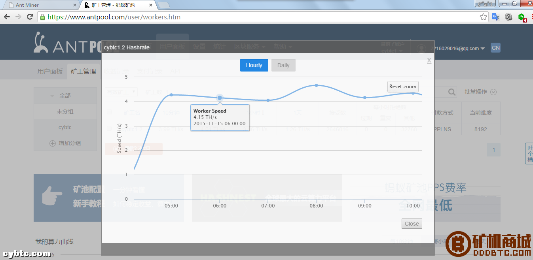Select the 07:00 data point on the curve
Image resolution: width=533 pixels, height=260 pixels.
point(268,100)
